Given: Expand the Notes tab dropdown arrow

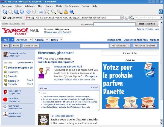Looking at the screenshot, I should tap(61, 40).
